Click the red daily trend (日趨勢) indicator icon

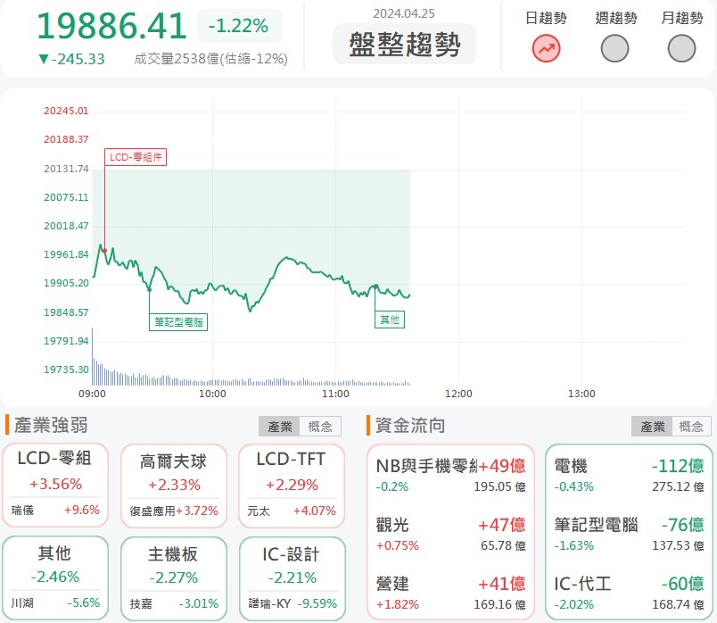[546, 48]
